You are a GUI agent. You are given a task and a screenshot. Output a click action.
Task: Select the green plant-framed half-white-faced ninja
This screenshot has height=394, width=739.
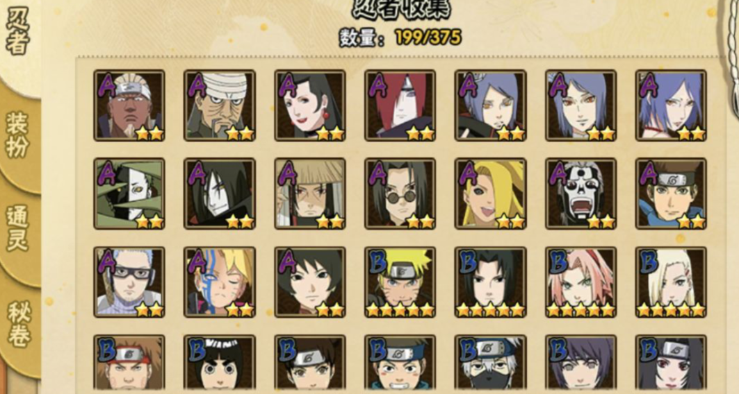point(129,194)
